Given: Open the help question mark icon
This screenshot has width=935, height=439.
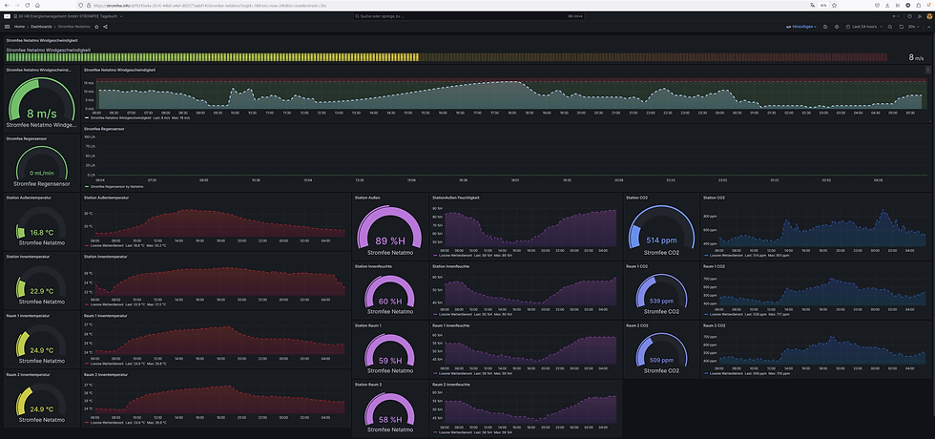Looking at the screenshot, I should 909,16.
